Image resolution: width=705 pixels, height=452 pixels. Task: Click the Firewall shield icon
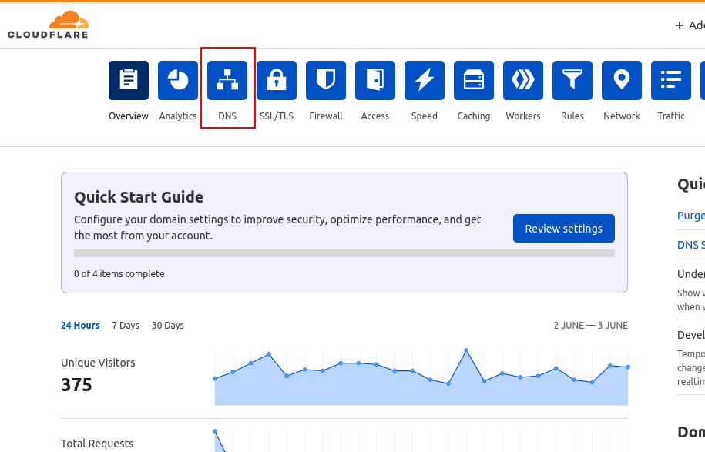point(325,80)
